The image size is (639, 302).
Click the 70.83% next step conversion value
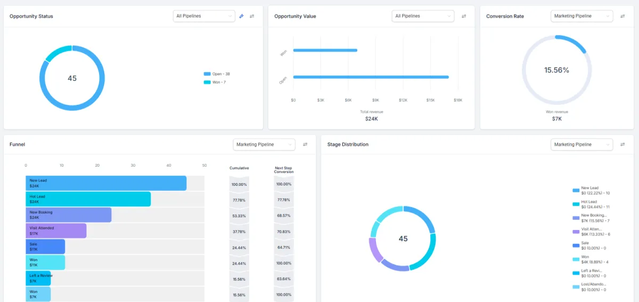coord(284,232)
